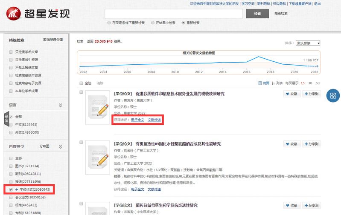Screen dimensions: 341x215
Task: Check 只检索学术文章 filter
Action: [11, 52]
